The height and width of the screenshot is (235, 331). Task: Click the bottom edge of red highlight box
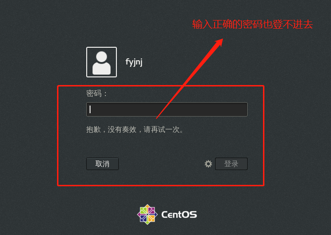160,185
